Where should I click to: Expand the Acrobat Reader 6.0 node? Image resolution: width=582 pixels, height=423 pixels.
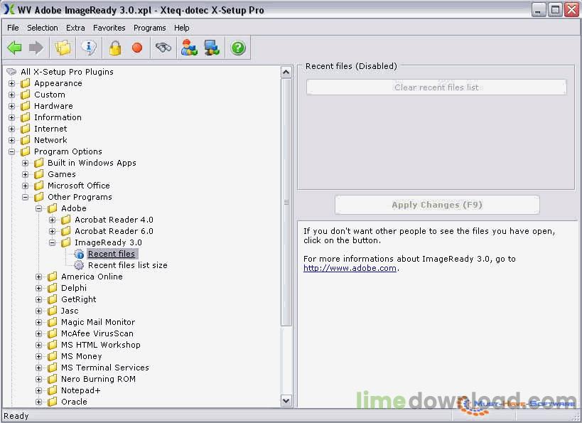tap(52, 231)
